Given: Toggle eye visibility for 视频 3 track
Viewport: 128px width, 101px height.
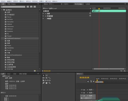Looking at the screenshot, I should (x=82, y=90).
